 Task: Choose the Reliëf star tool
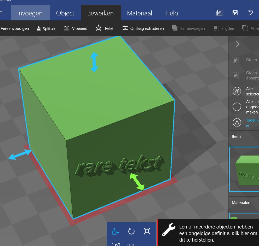pos(105,28)
